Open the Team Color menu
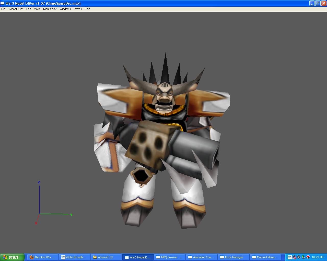 50,9
